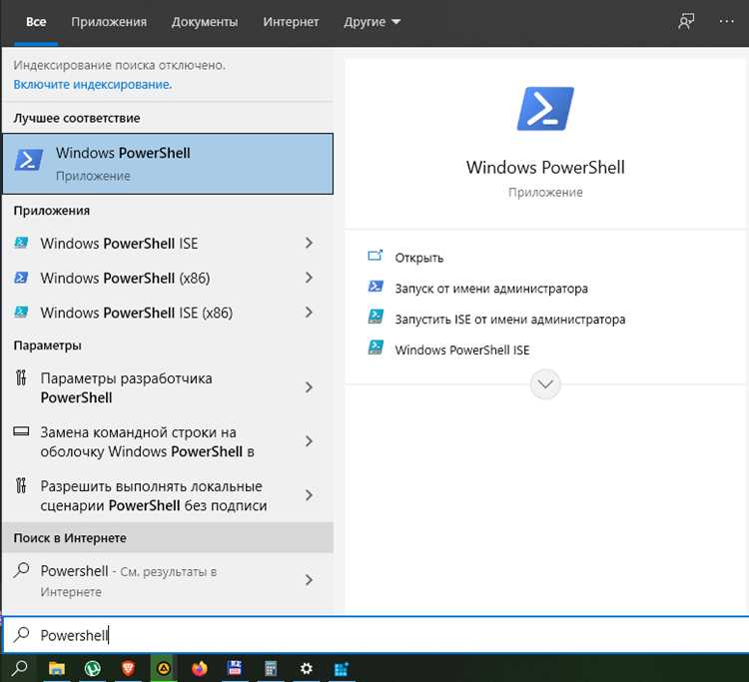Click Включите индексирование link
This screenshot has height=682, width=749.
tap(93, 84)
